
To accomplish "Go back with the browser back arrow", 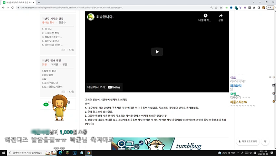I will click(3, 8).
